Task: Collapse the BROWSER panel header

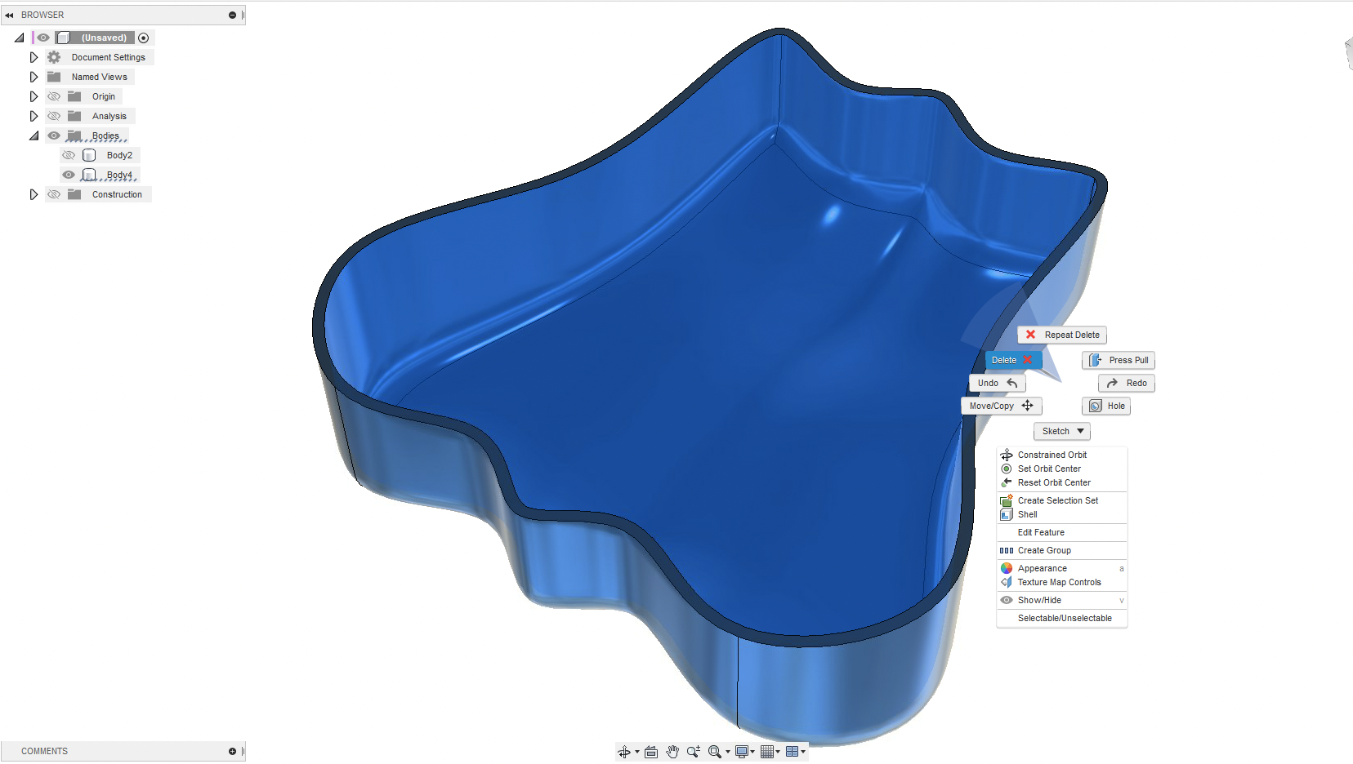Action: click(x=9, y=14)
